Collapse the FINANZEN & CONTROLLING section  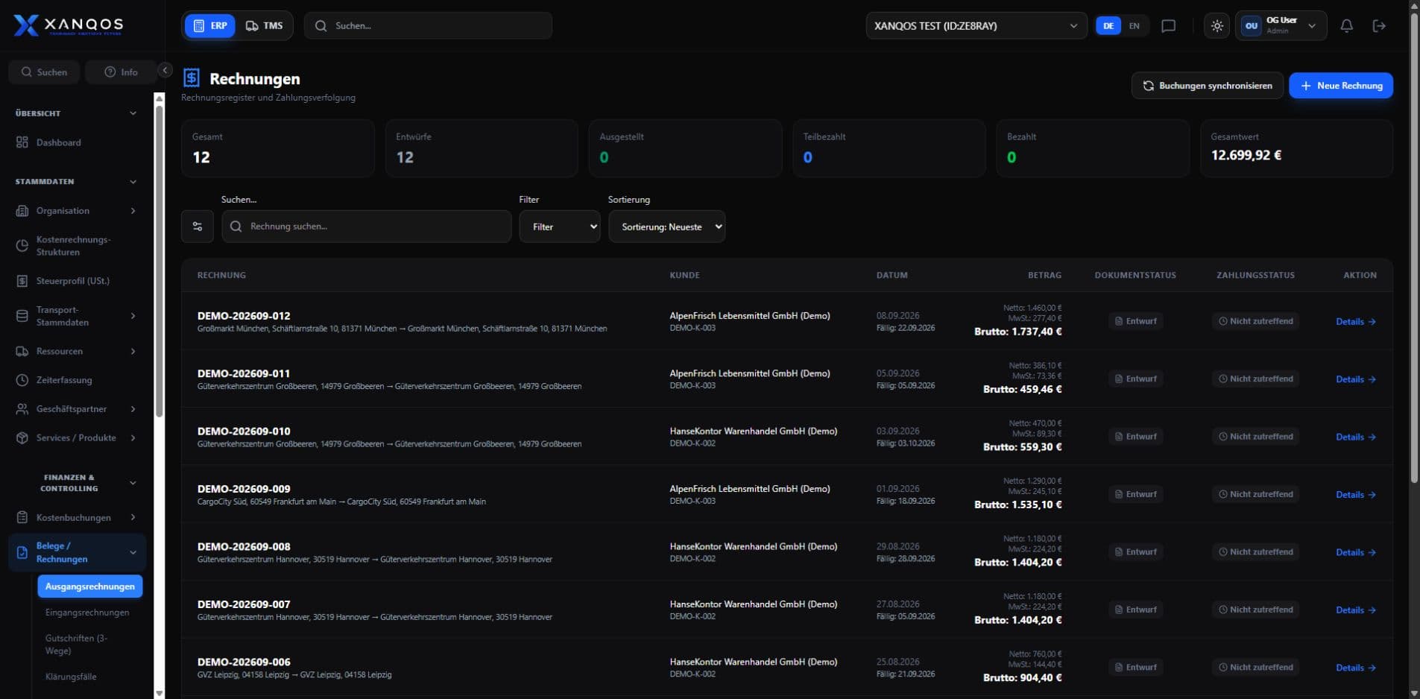pos(133,483)
